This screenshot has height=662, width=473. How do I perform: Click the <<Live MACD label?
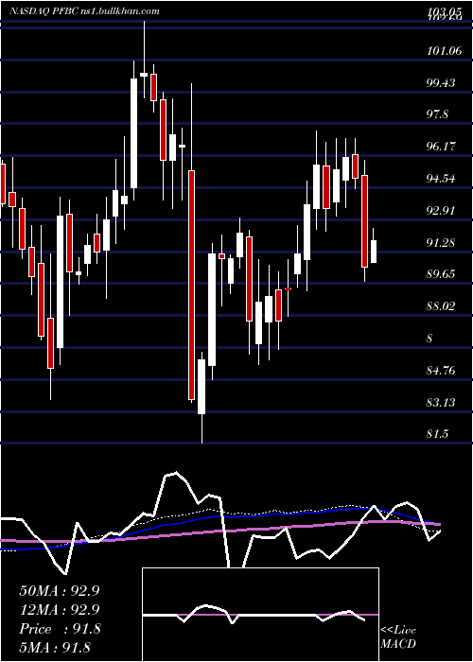[x=398, y=637]
